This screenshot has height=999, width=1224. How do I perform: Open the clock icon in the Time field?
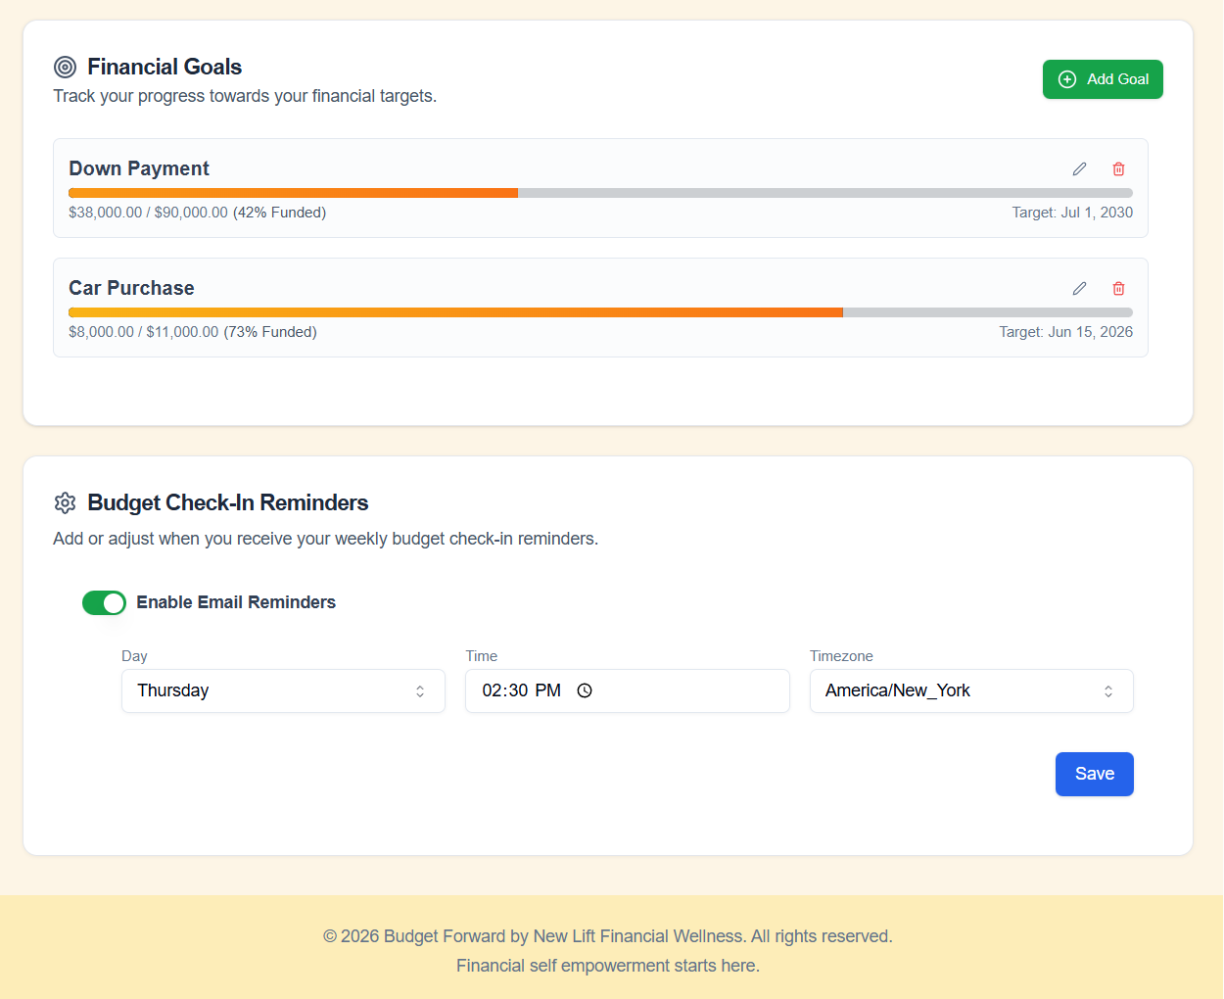(x=585, y=690)
